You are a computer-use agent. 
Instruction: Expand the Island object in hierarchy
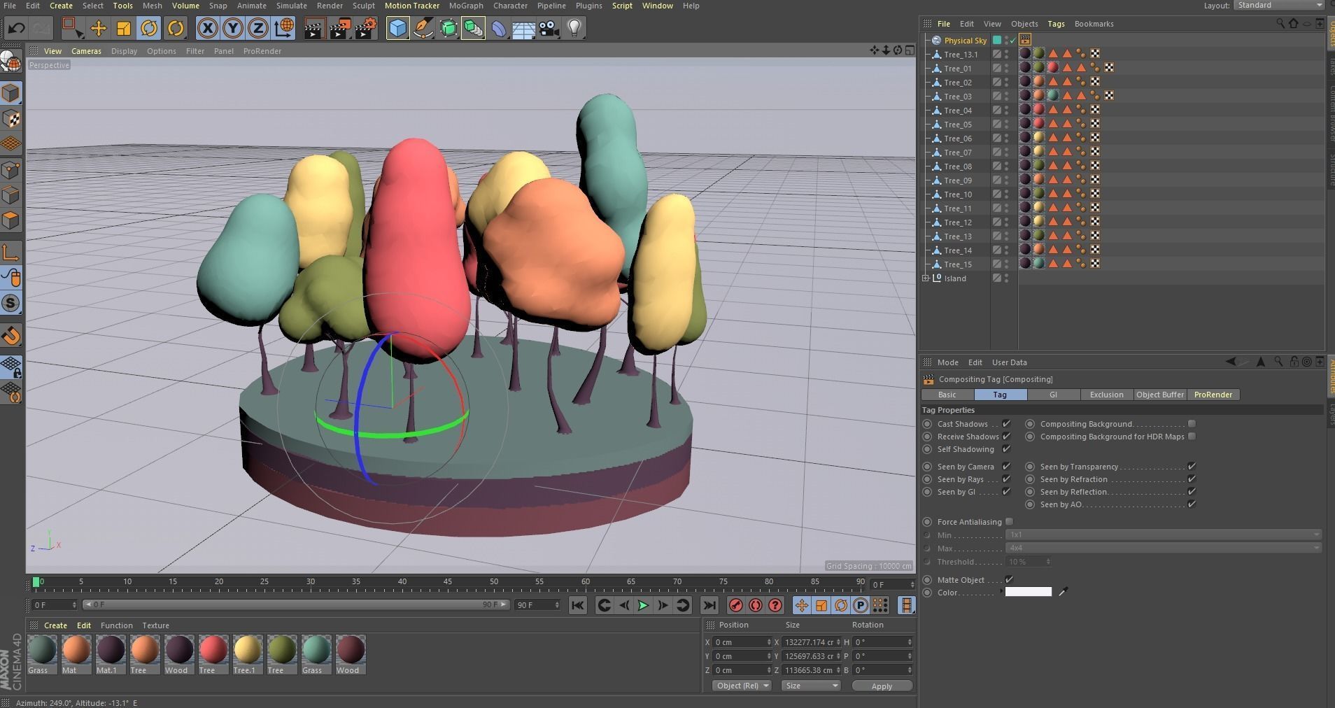pos(926,278)
